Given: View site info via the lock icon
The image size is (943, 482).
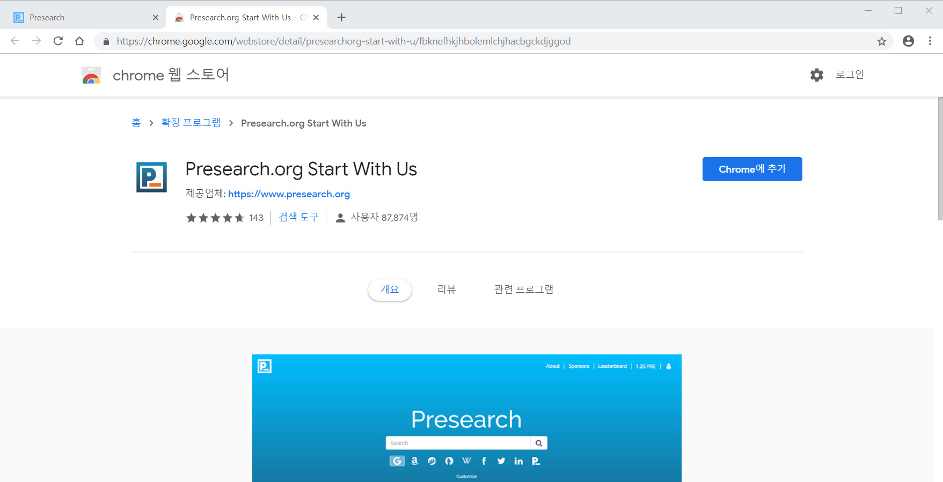Looking at the screenshot, I should coord(106,41).
